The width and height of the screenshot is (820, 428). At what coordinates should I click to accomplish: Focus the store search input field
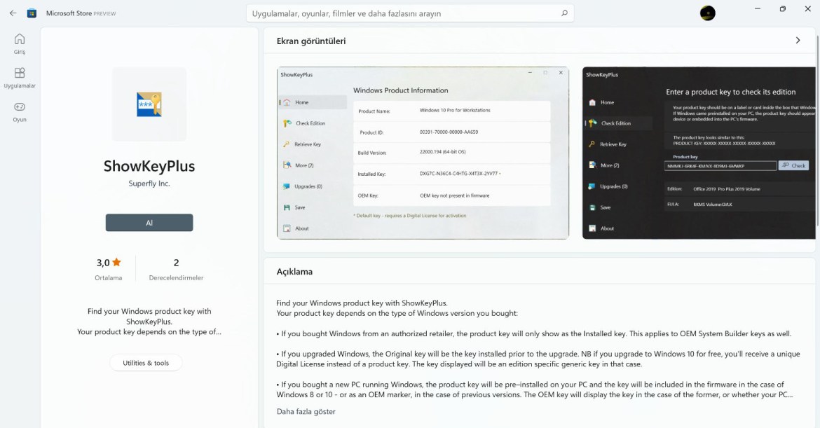399,13
